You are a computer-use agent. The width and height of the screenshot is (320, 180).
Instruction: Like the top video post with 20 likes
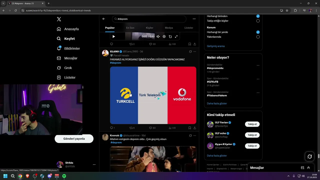152,44
